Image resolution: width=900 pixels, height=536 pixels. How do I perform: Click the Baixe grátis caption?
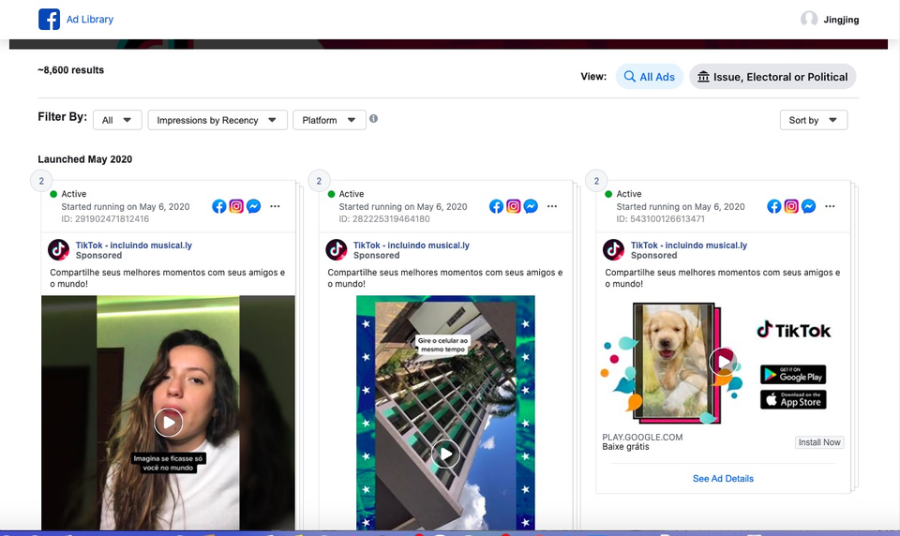click(625, 446)
